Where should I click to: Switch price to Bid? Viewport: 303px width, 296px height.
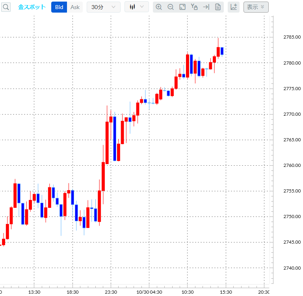59,7
